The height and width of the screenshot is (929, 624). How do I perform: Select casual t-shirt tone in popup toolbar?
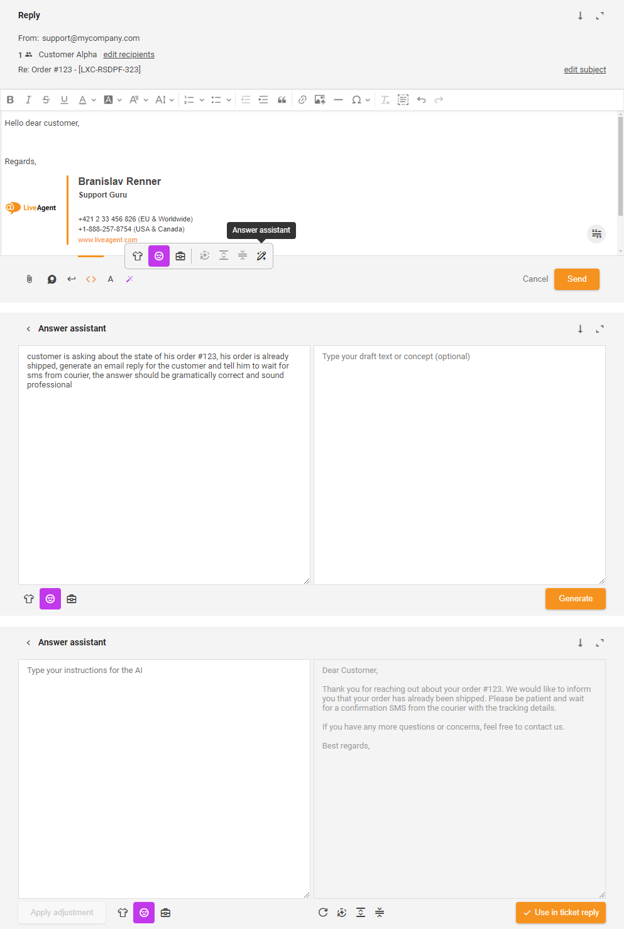pos(138,256)
